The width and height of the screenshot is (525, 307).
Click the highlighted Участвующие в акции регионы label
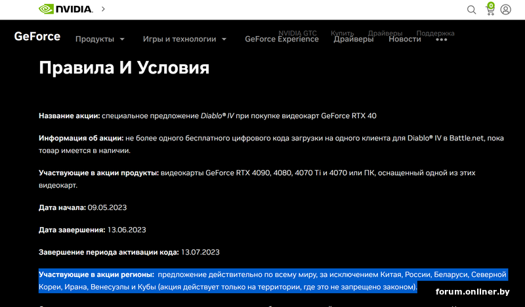point(96,274)
